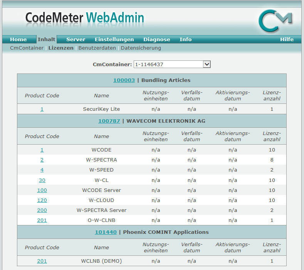This screenshot has width=304, height=270.
Task: Select the W-SPEED name text
Action: [101, 170]
